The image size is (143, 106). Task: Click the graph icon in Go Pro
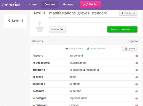[86, 4]
